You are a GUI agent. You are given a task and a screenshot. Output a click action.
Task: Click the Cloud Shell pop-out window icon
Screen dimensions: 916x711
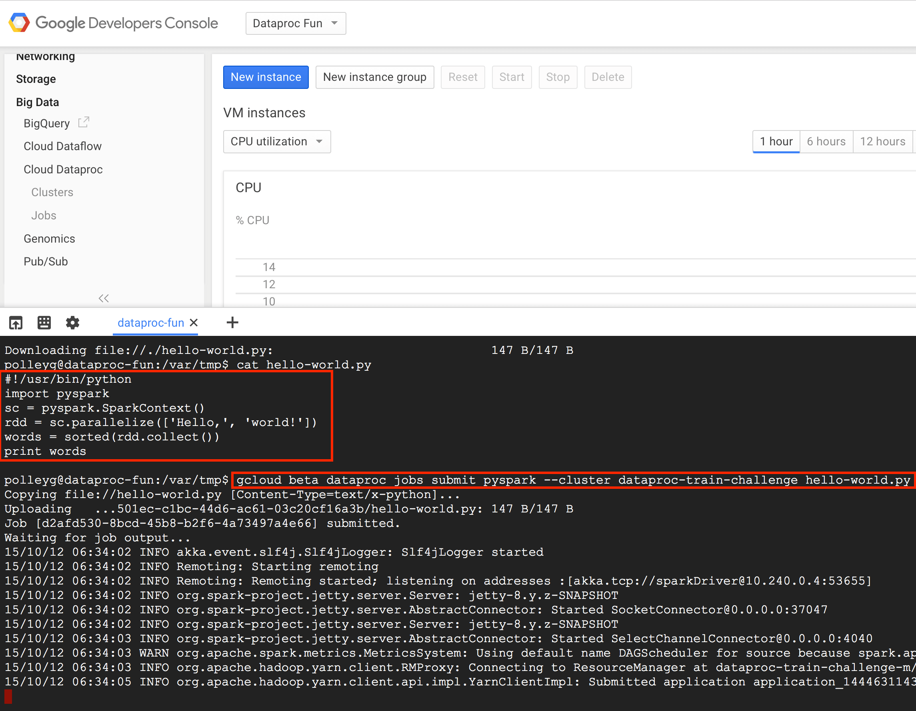coord(16,322)
